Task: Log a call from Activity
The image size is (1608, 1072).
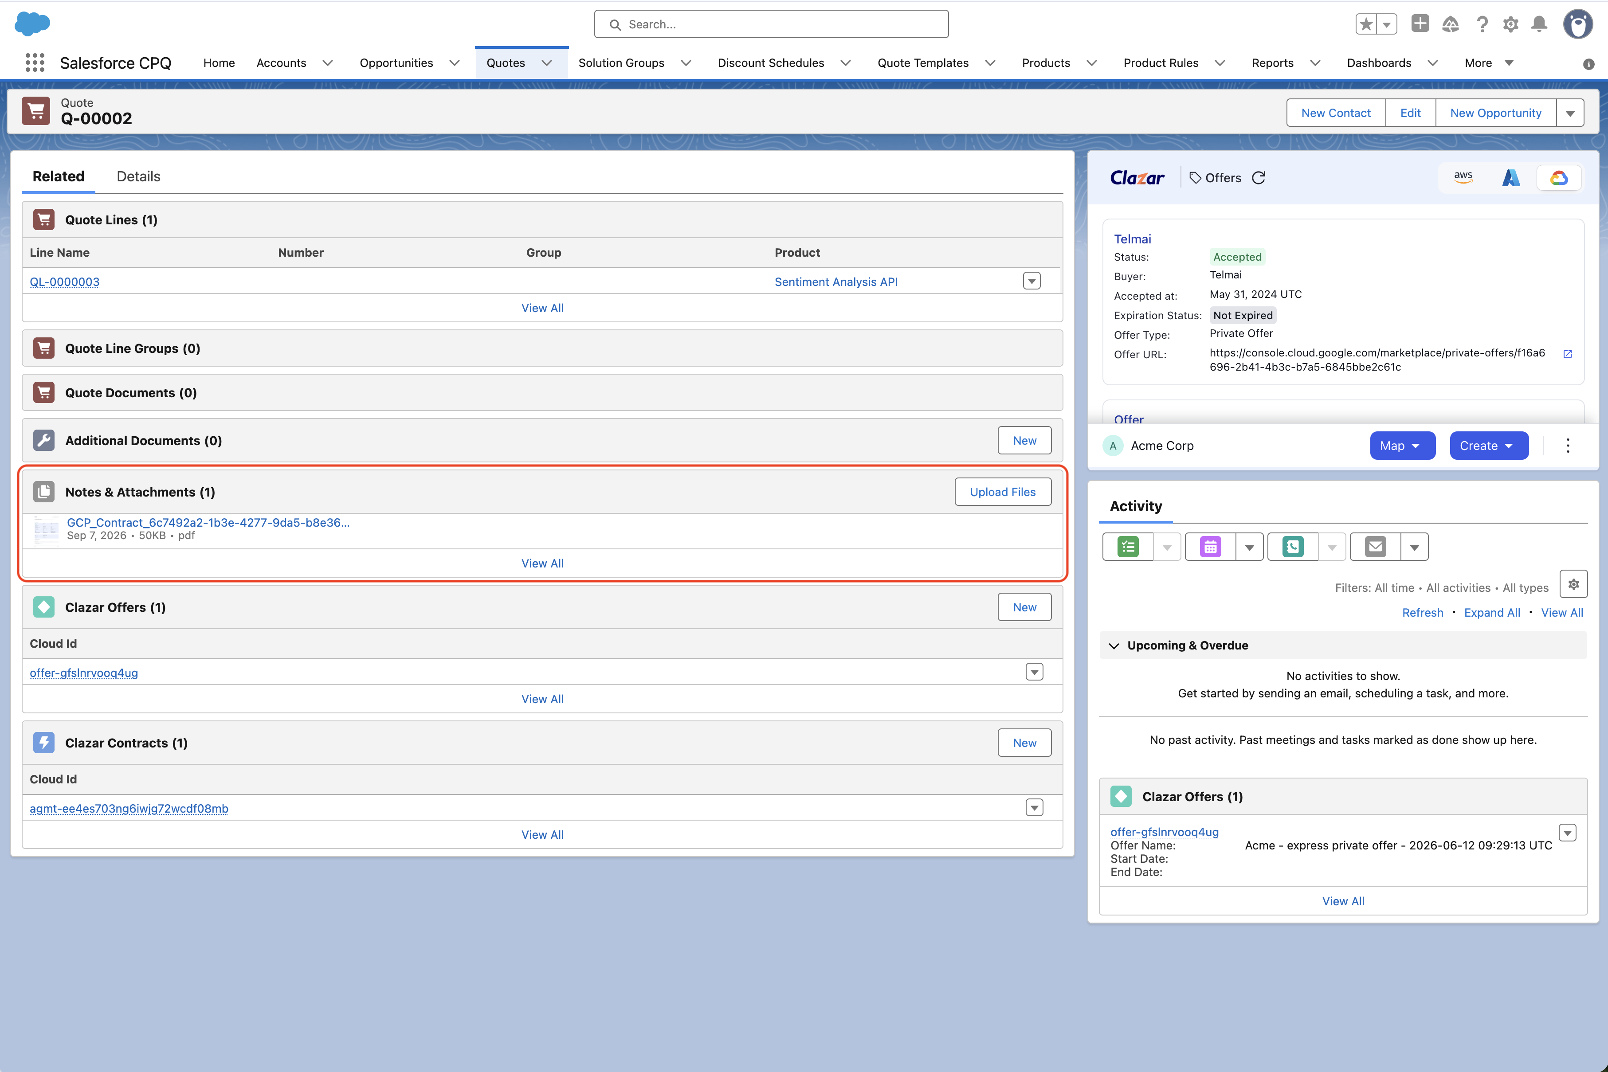Action: [1293, 547]
